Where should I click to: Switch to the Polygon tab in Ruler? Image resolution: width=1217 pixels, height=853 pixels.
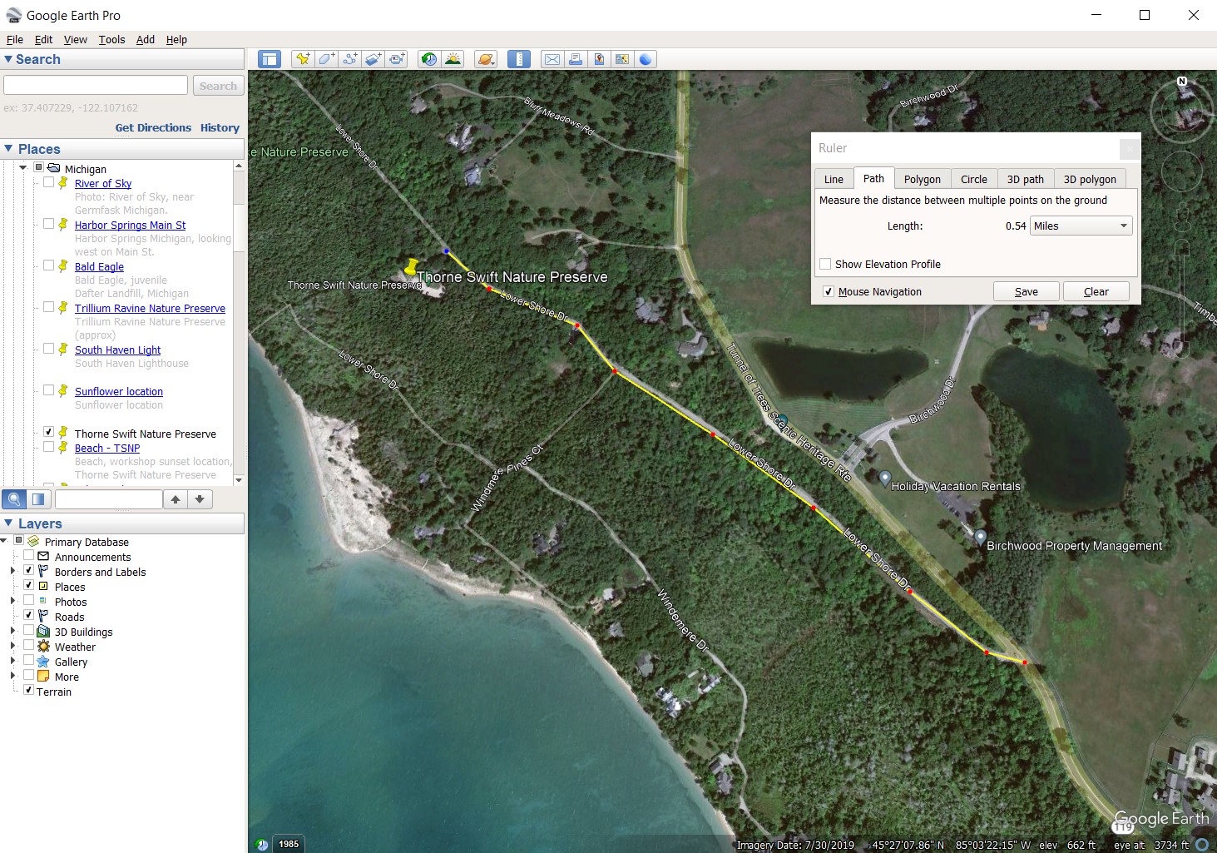[923, 179]
